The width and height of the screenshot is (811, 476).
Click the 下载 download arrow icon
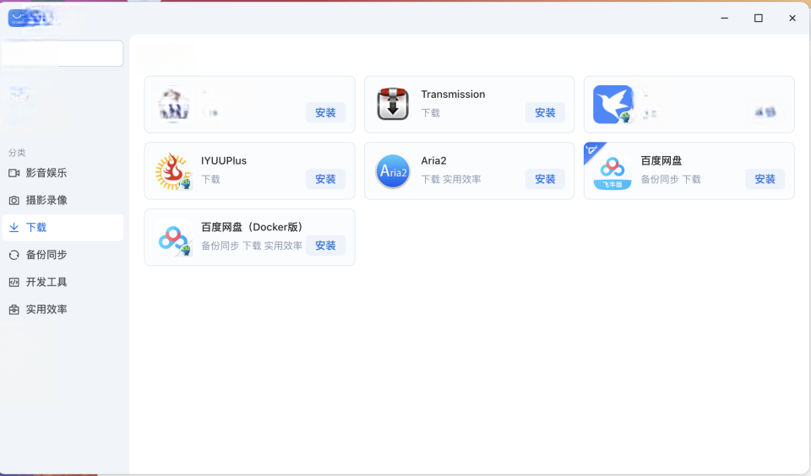pyautogui.click(x=14, y=227)
